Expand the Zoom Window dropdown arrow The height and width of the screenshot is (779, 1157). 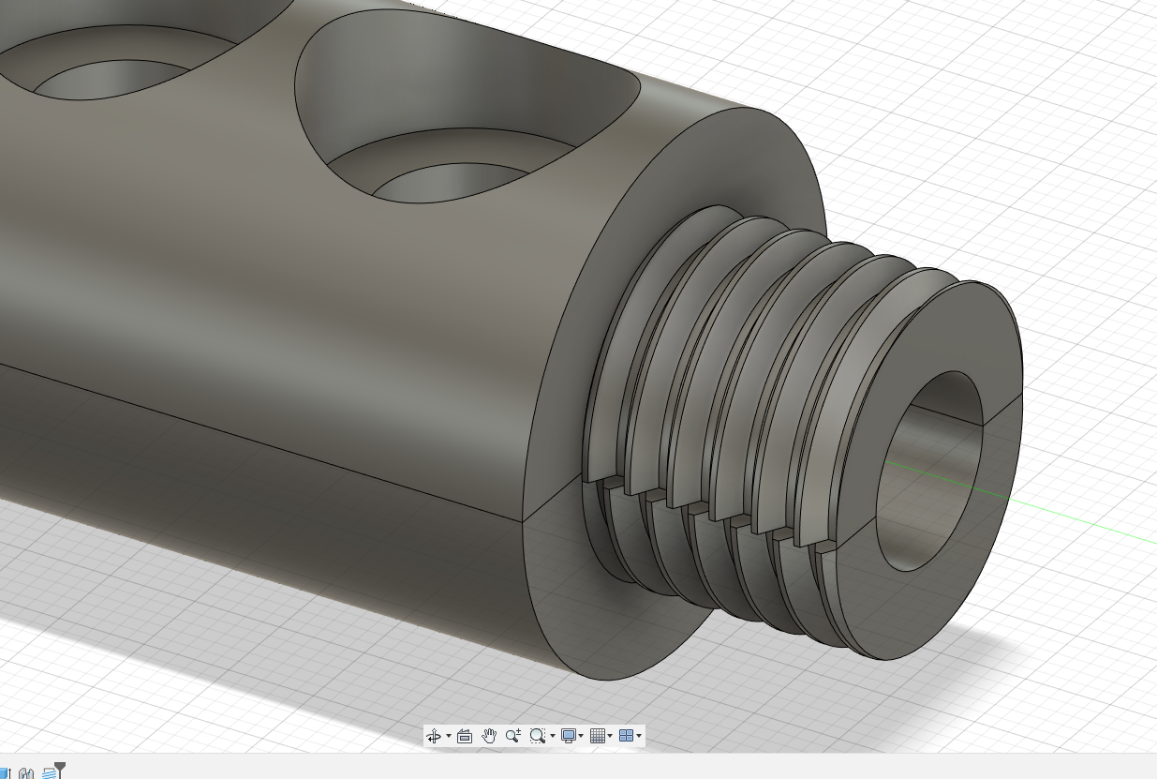tap(552, 736)
